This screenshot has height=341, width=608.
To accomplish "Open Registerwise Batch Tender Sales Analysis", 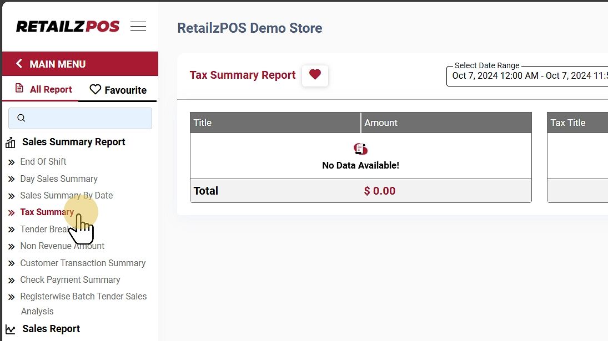I will (83, 297).
